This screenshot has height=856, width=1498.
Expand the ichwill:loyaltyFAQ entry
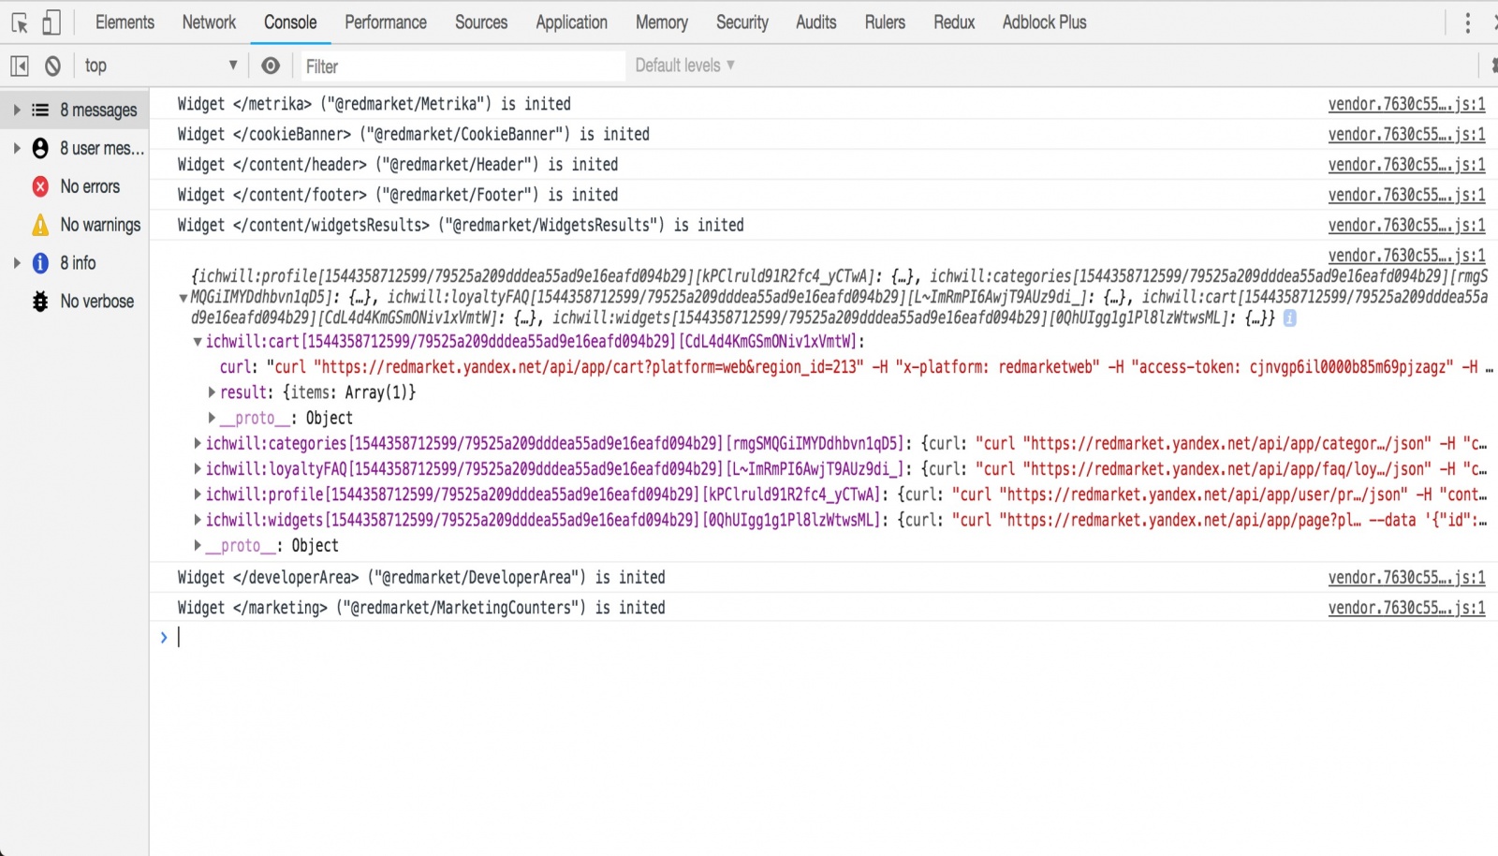point(198,468)
